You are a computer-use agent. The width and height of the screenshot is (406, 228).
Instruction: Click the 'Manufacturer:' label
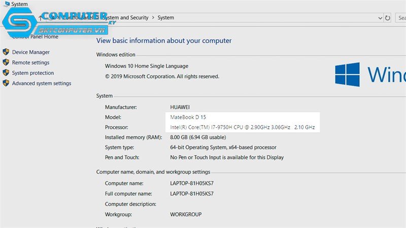[x=121, y=107]
